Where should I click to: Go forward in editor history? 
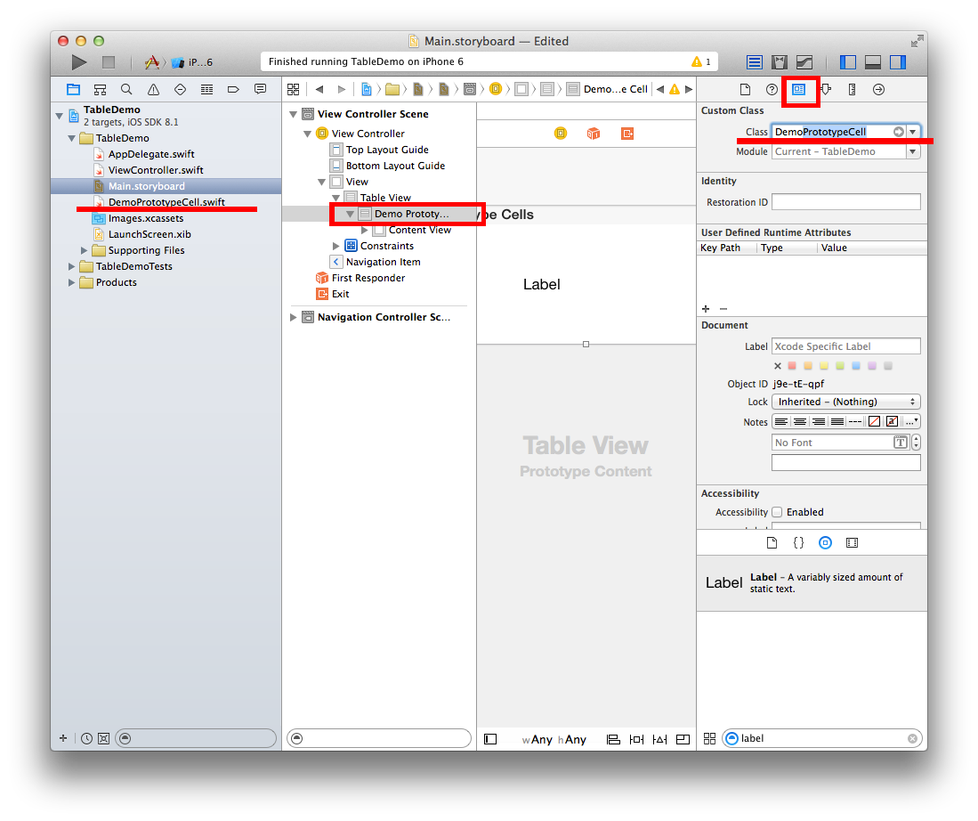pos(341,89)
